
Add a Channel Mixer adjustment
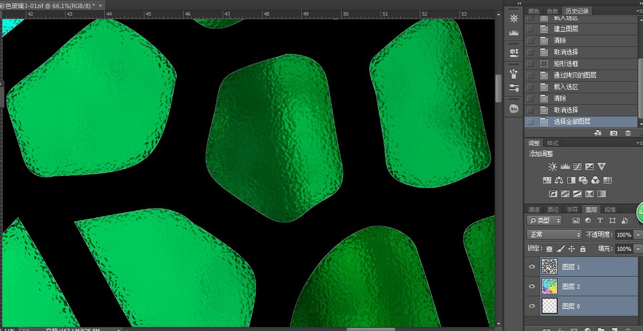596,180
